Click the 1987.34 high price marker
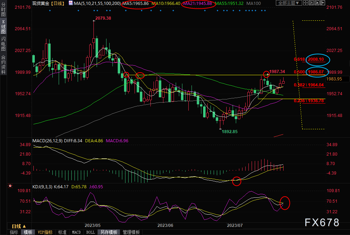This screenshot has height=235, width=350. pos(278,71)
